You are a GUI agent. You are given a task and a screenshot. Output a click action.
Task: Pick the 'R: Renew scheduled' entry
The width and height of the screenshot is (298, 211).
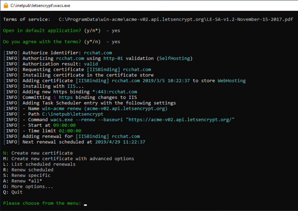(28, 170)
